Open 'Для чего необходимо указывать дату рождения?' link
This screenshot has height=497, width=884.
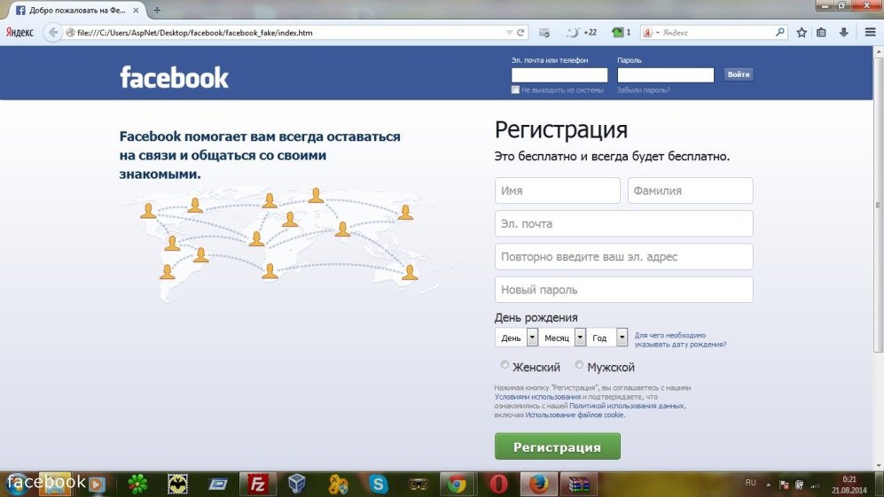pyautogui.click(x=680, y=340)
